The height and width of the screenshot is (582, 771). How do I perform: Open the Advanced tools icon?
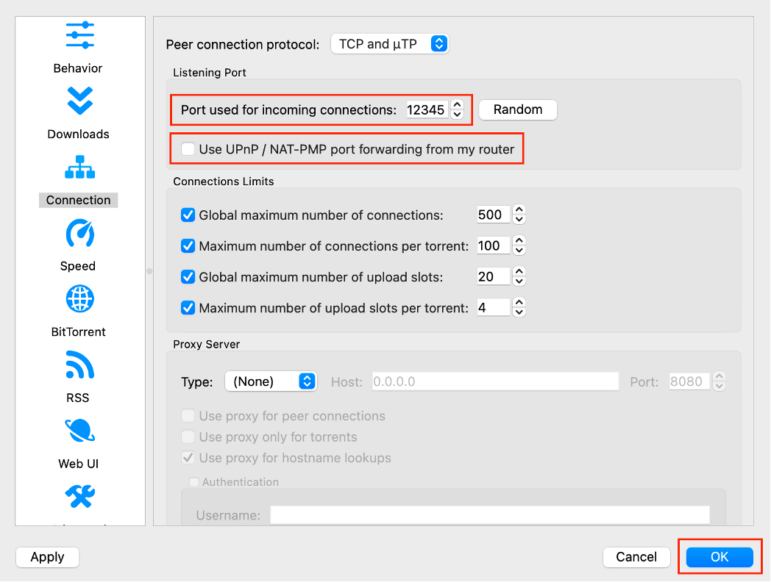pyautogui.click(x=79, y=496)
